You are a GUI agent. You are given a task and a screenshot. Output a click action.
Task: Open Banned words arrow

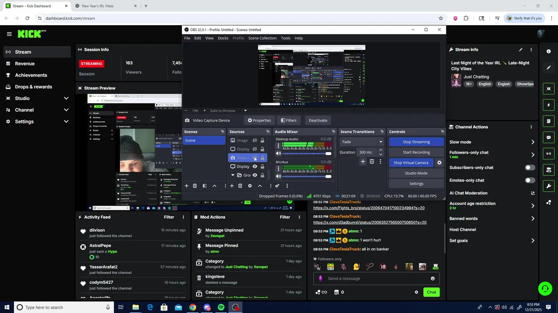coord(533,219)
